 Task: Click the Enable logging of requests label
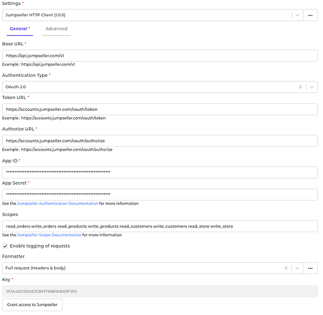pos(40,246)
